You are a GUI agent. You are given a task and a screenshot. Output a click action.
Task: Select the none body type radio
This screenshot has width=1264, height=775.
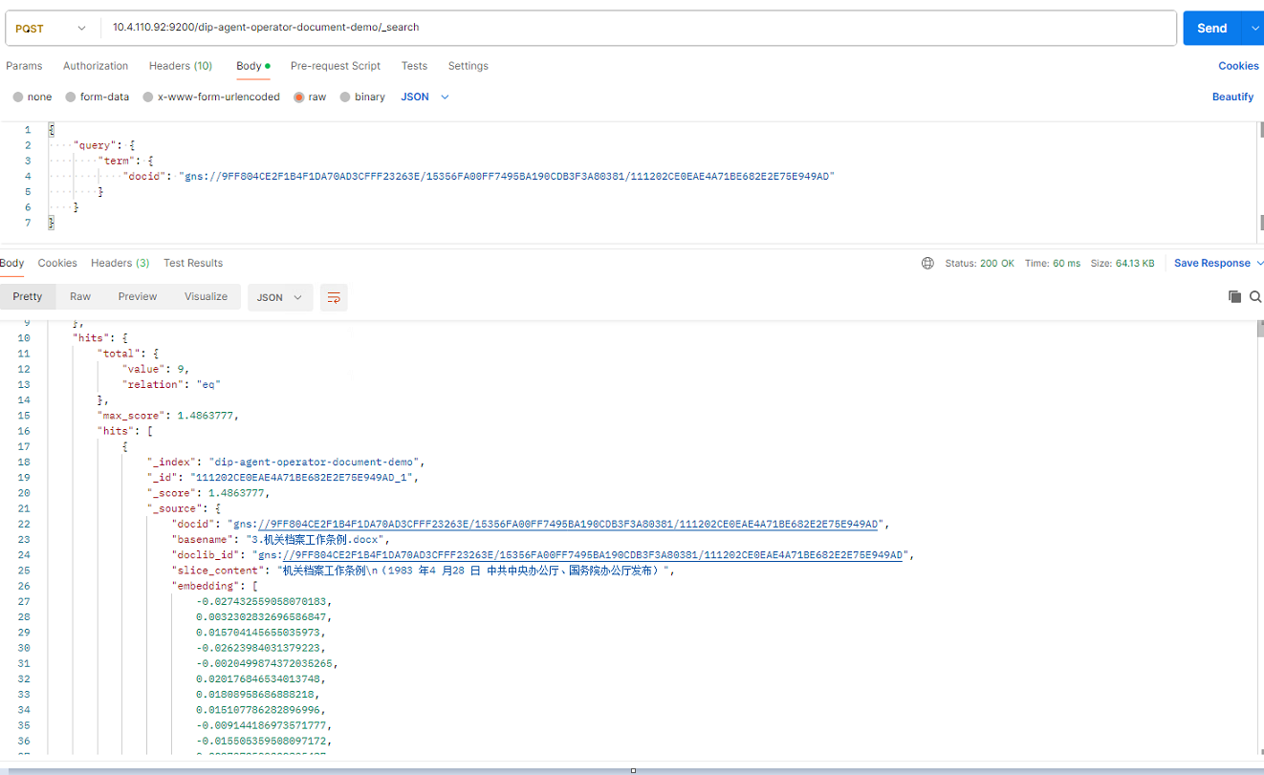coord(18,97)
